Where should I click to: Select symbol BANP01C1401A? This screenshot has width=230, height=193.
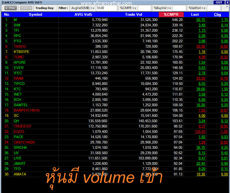click(x=27, y=110)
